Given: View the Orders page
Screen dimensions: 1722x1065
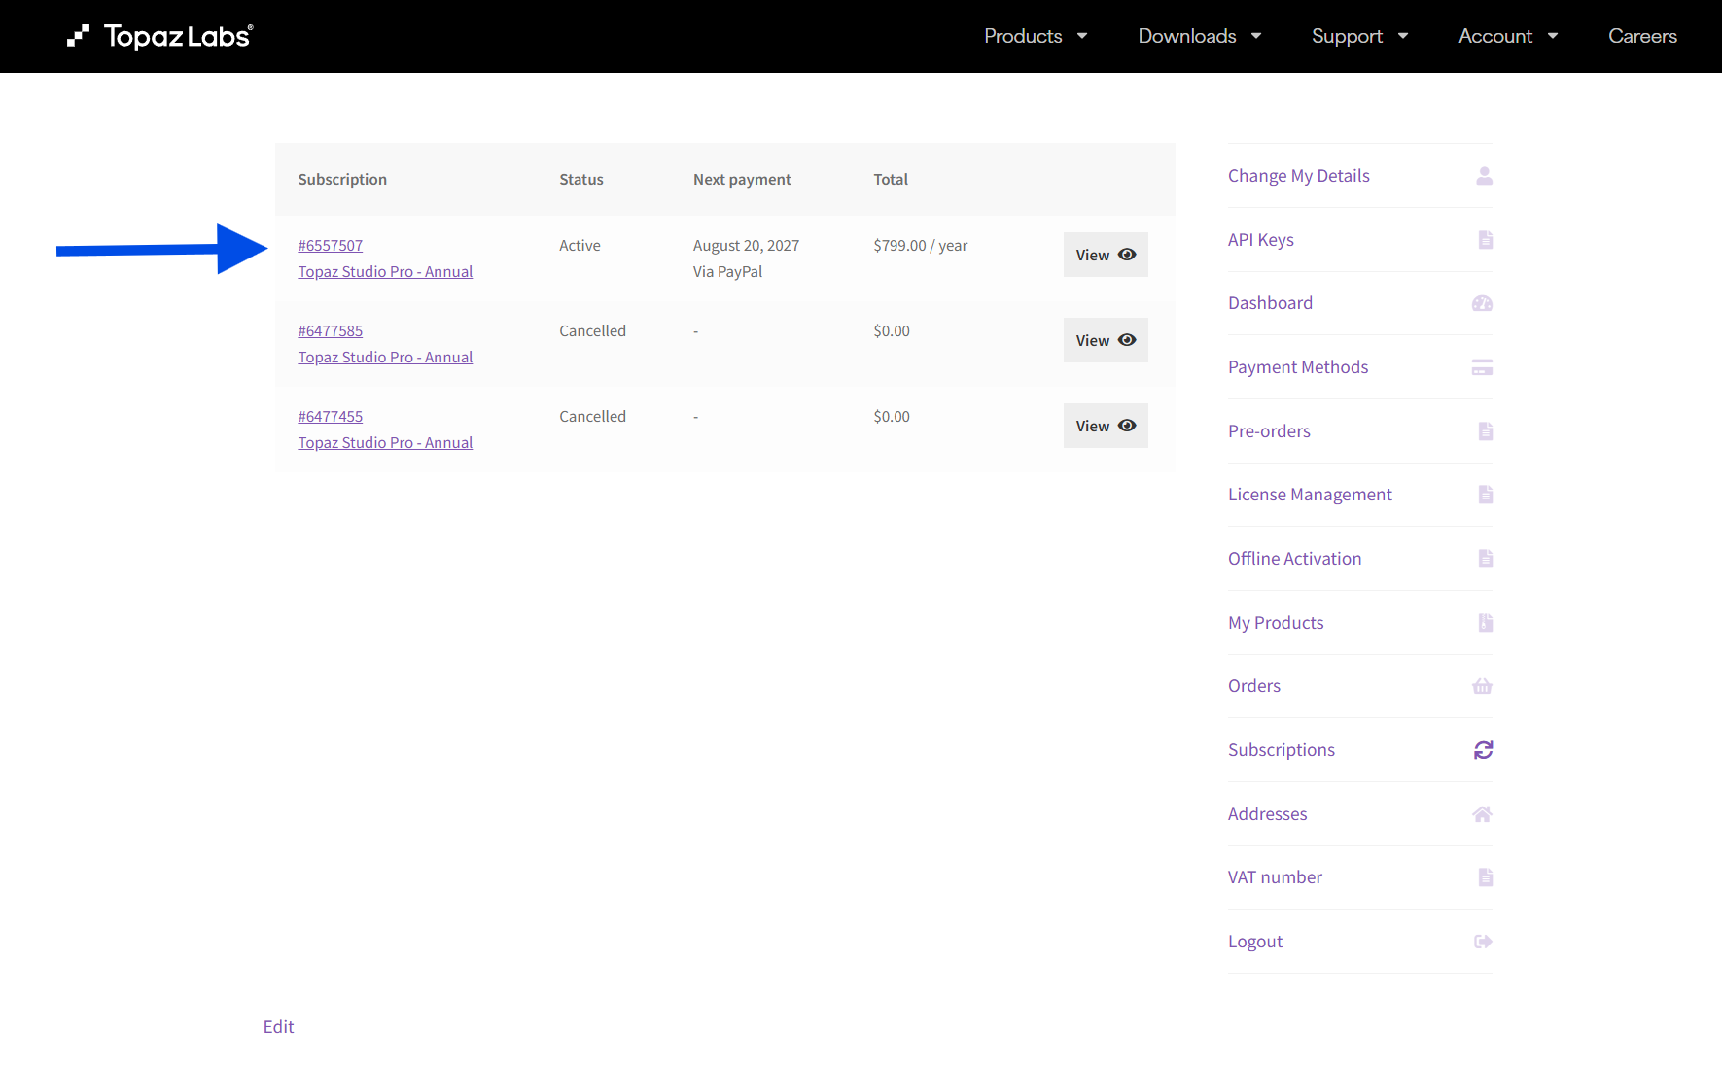Looking at the screenshot, I should [x=1254, y=686].
